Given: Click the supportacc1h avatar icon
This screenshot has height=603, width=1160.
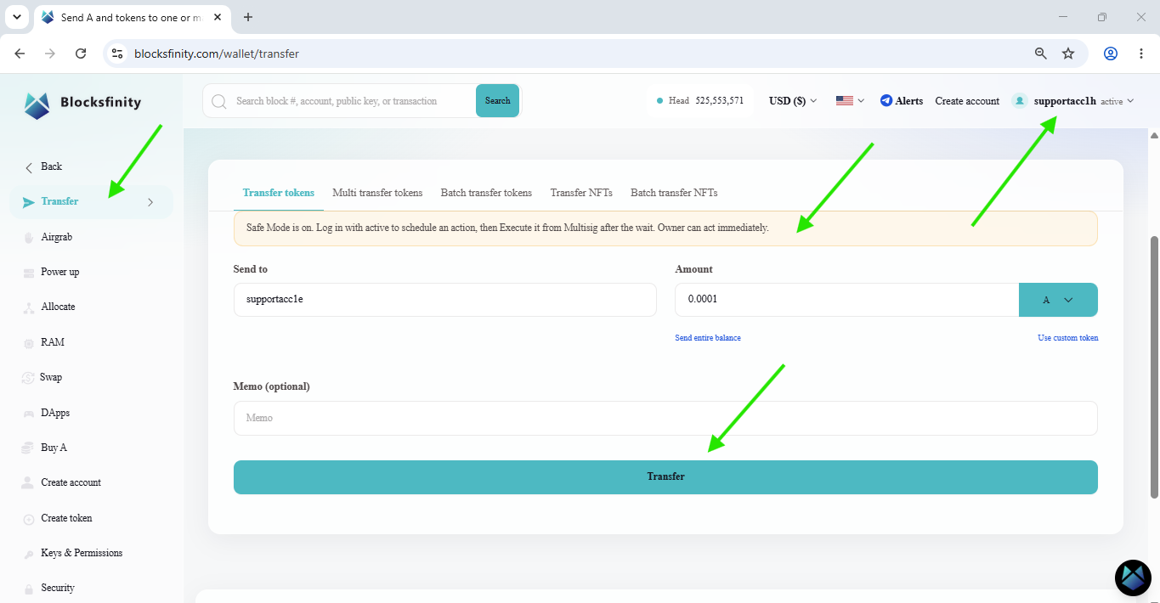Looking at the screenshot, I should (1020, 101).
